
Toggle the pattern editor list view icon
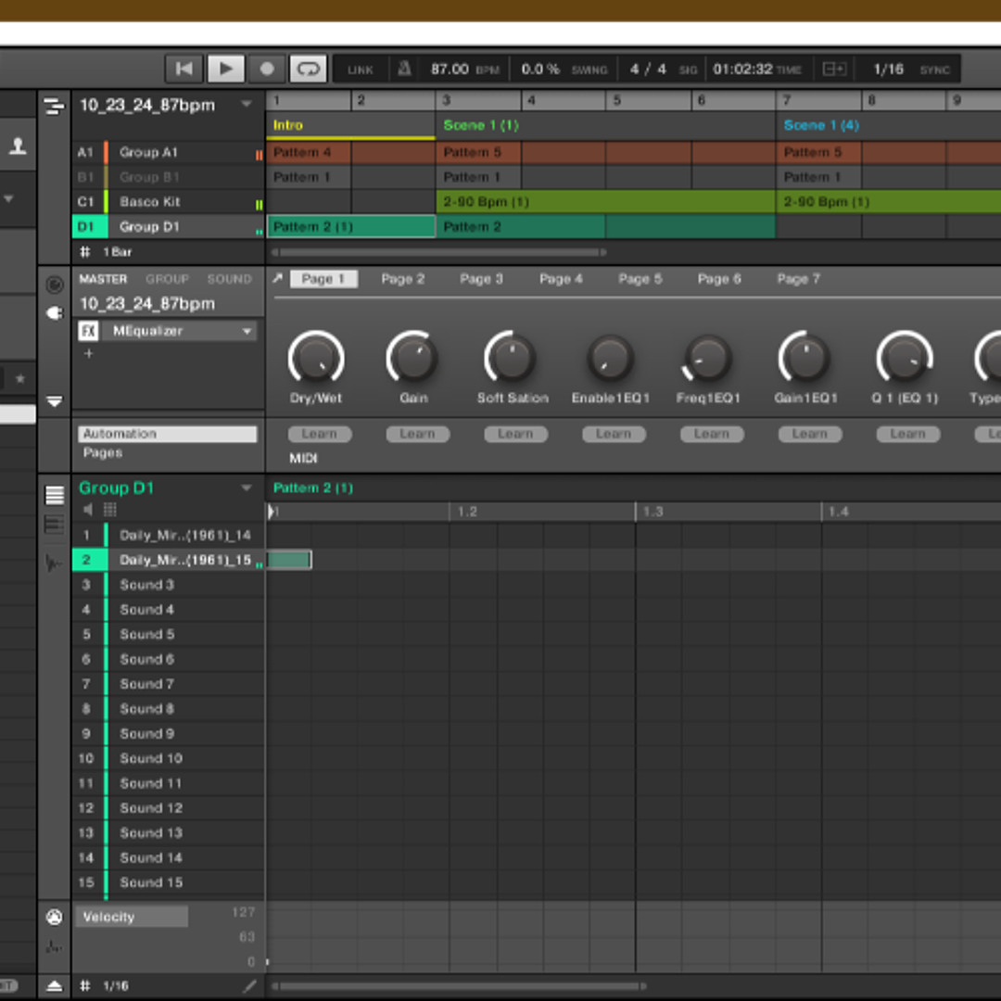pyautogui.click(x=55, y=495)
